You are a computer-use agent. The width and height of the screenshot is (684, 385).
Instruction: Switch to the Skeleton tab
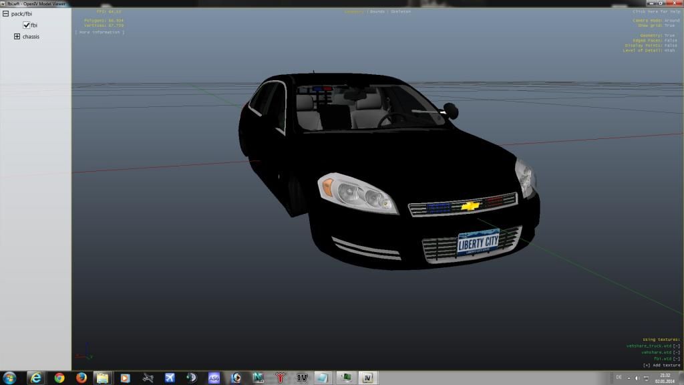point(401,11)
